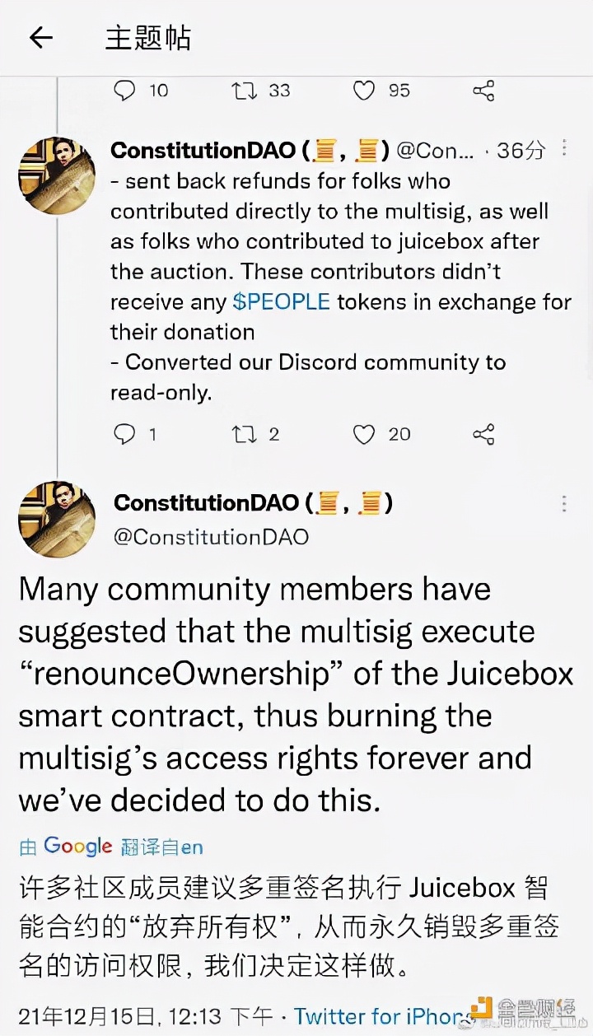Image resolution: width=593 pixels, height=1036 pixels.
Task: Tap the back arrow icon
Action: point(40,38)
